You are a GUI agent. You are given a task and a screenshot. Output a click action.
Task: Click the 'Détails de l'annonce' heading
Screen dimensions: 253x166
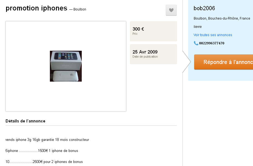click(x=25, y=121)
